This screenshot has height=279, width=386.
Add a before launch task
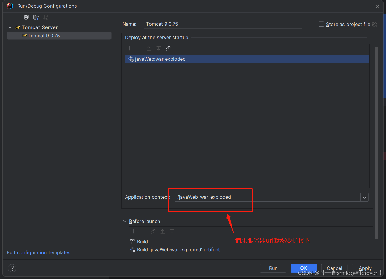coord(134,231)
